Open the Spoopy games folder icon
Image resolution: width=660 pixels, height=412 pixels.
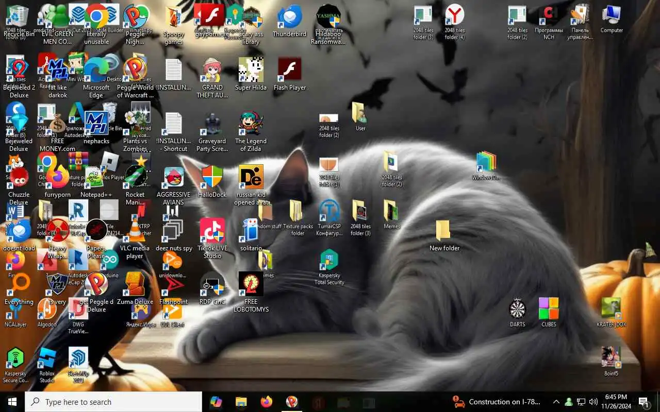point(174,25)
